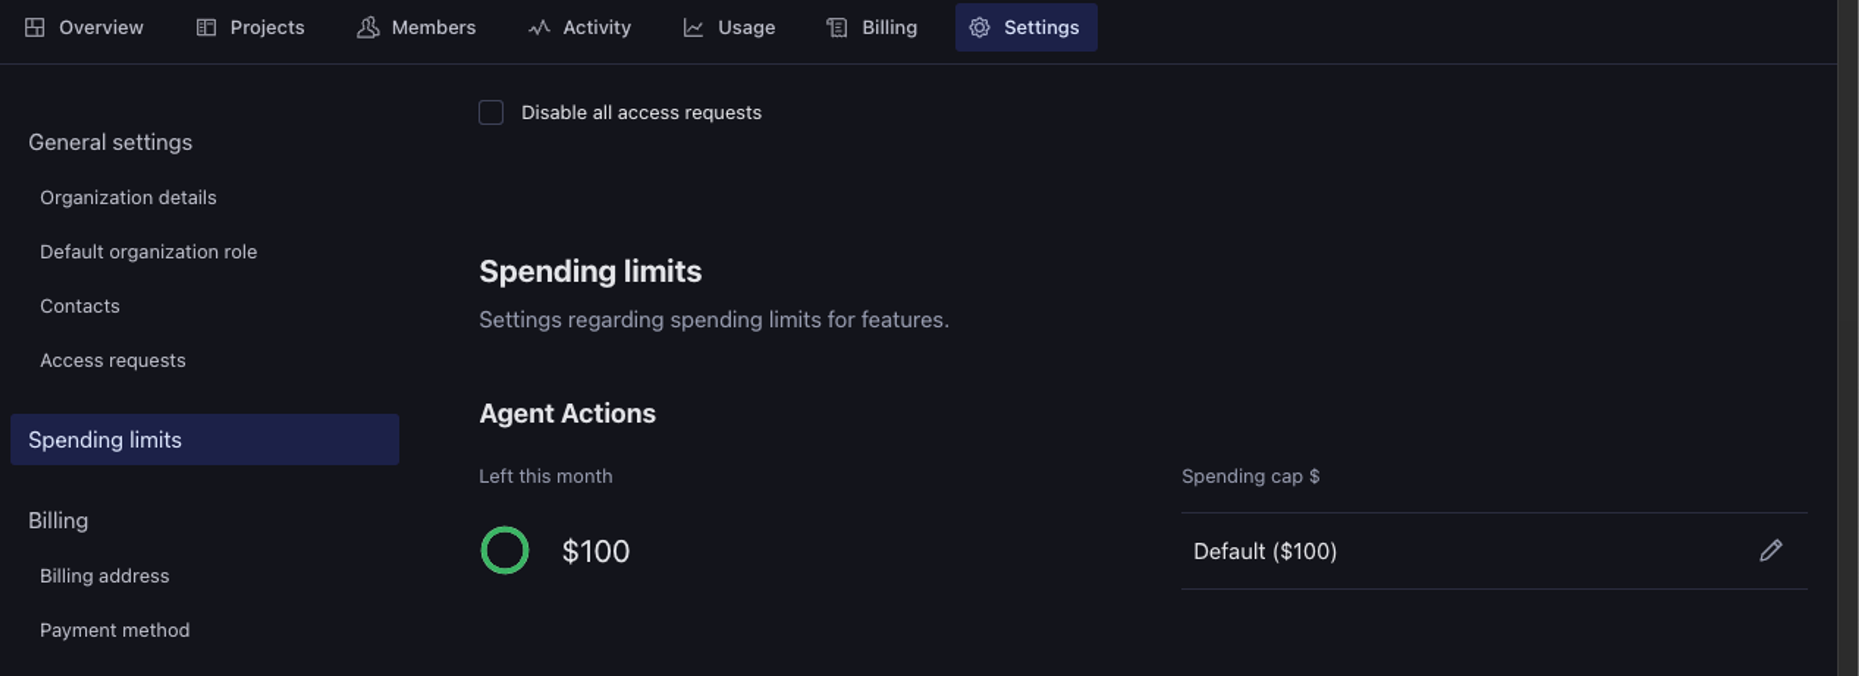Open Access requests sidebar item
The image size is (1859, 676).
pyautogui.click(x=113, y=360)
